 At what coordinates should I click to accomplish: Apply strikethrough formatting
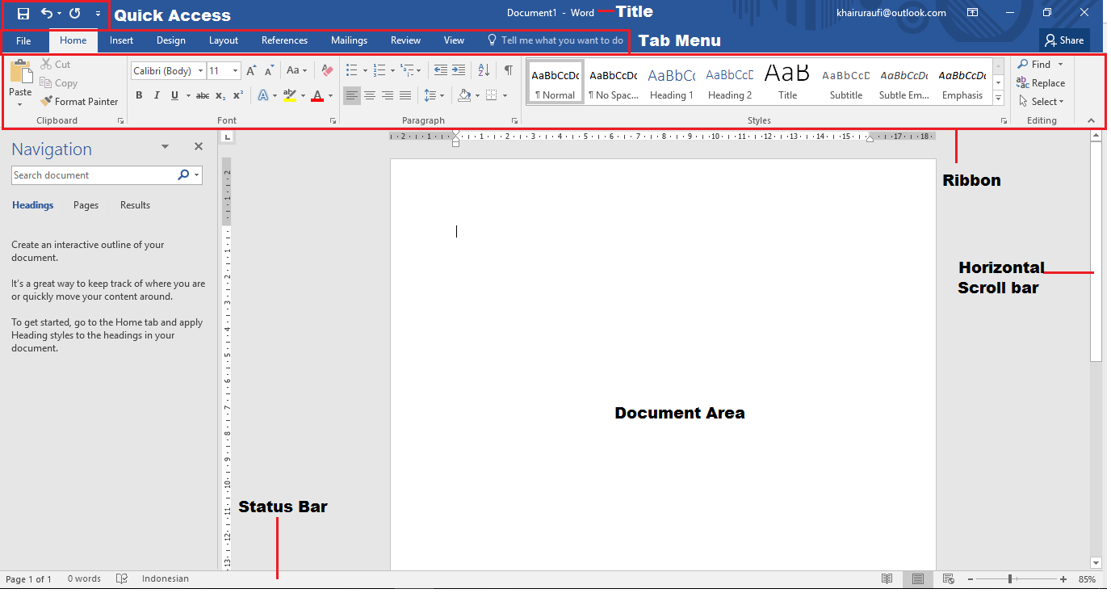[x=202, y=95]
